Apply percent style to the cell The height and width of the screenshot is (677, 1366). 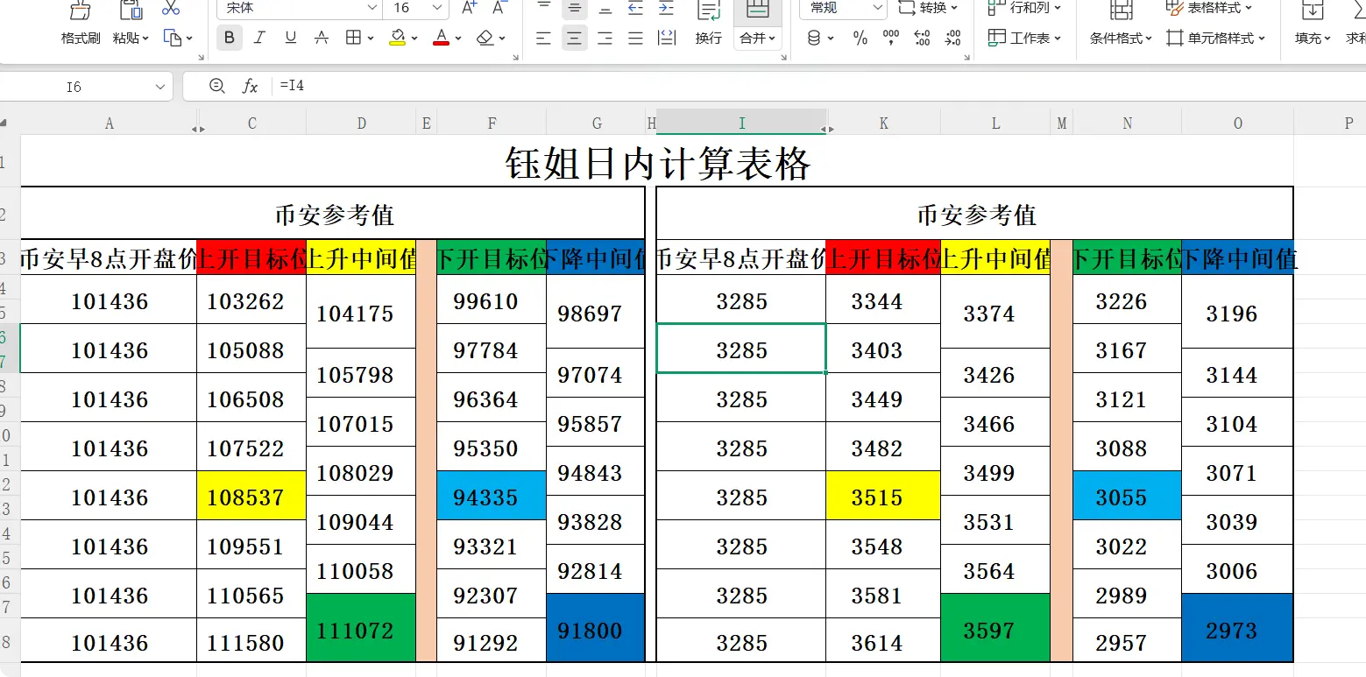[860, 38]
